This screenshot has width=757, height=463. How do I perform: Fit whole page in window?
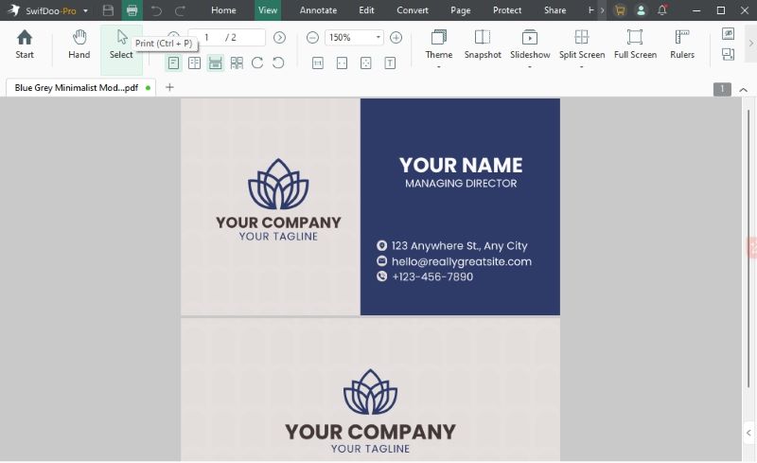(x=366, y=63)
